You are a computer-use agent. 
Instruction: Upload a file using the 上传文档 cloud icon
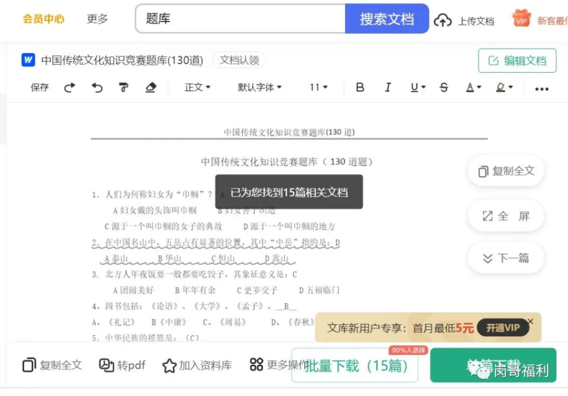point(443,19)
